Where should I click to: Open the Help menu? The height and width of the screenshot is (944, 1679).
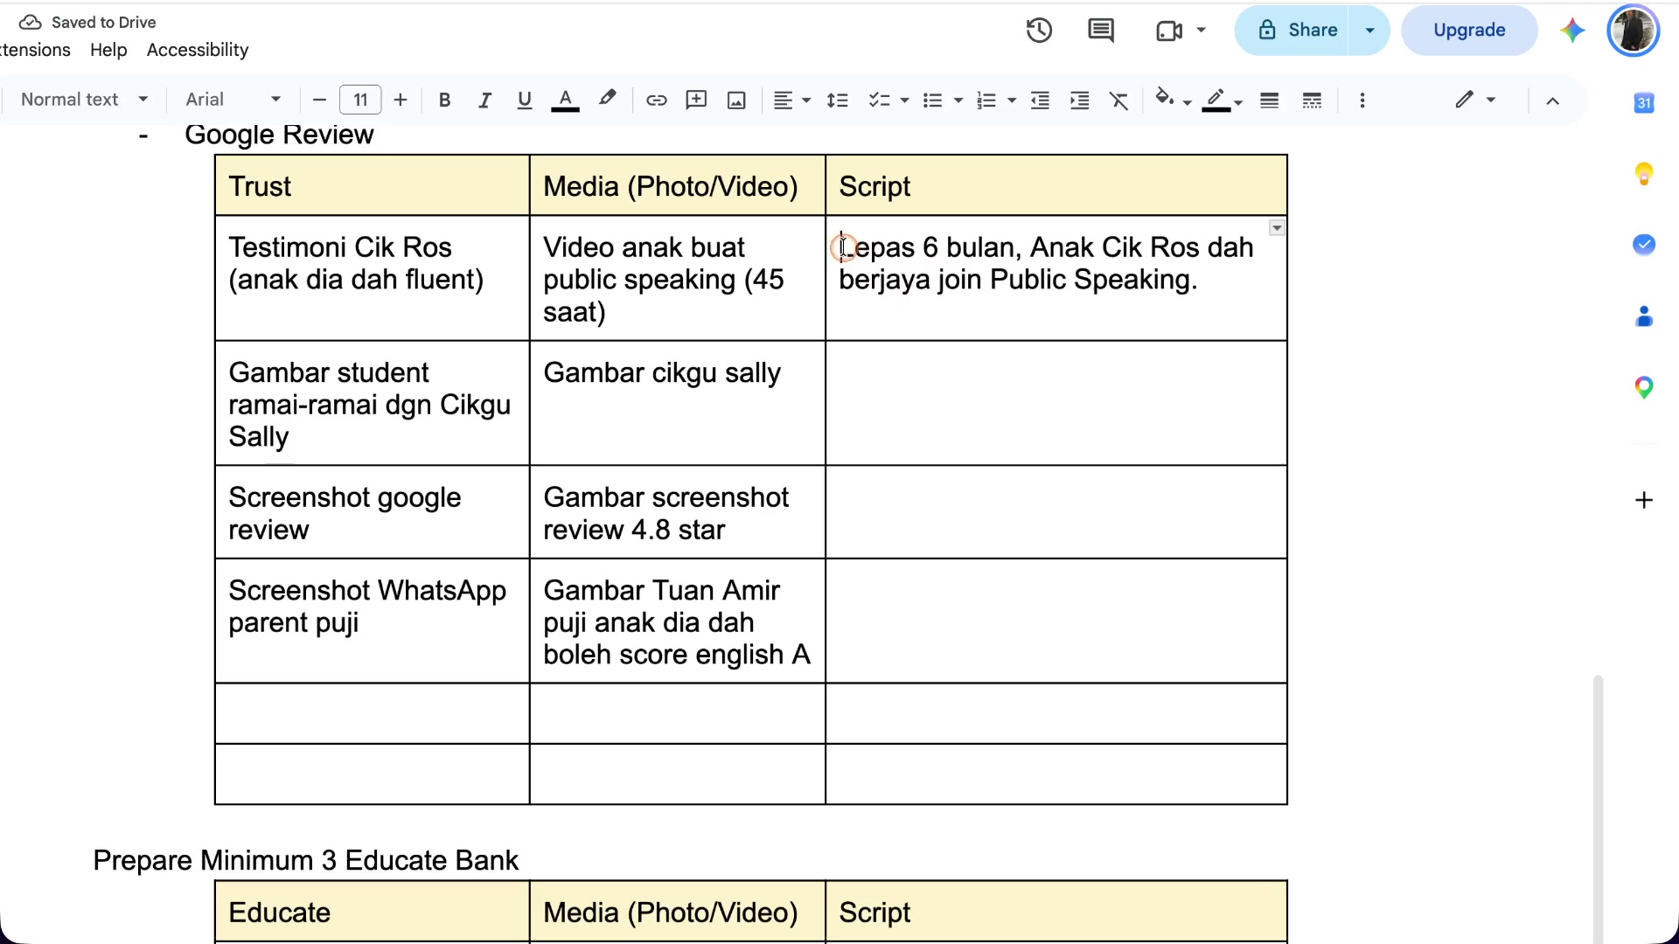(x=108, y=50)
